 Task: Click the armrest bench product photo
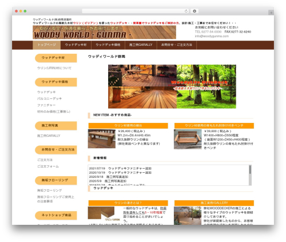[x=188, y=139]
